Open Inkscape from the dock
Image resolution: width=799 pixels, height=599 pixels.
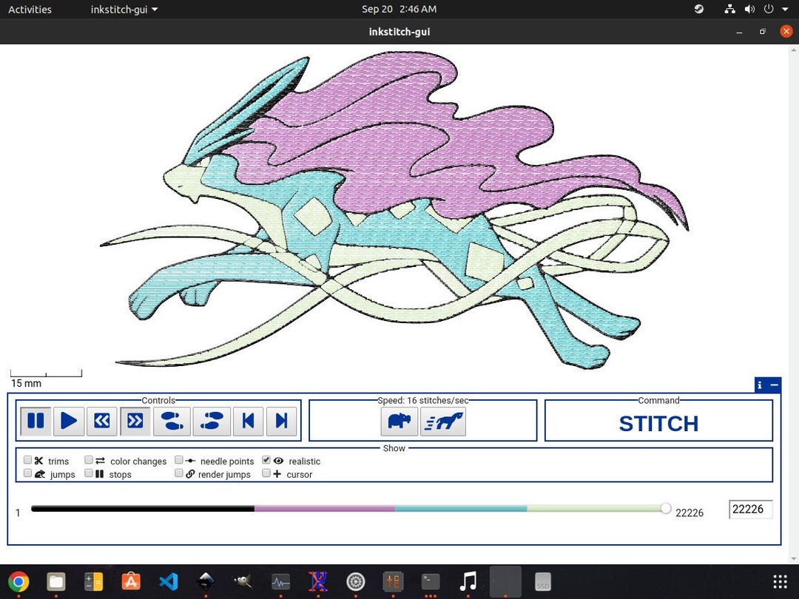pyautogui.click(x=206, y=581)
